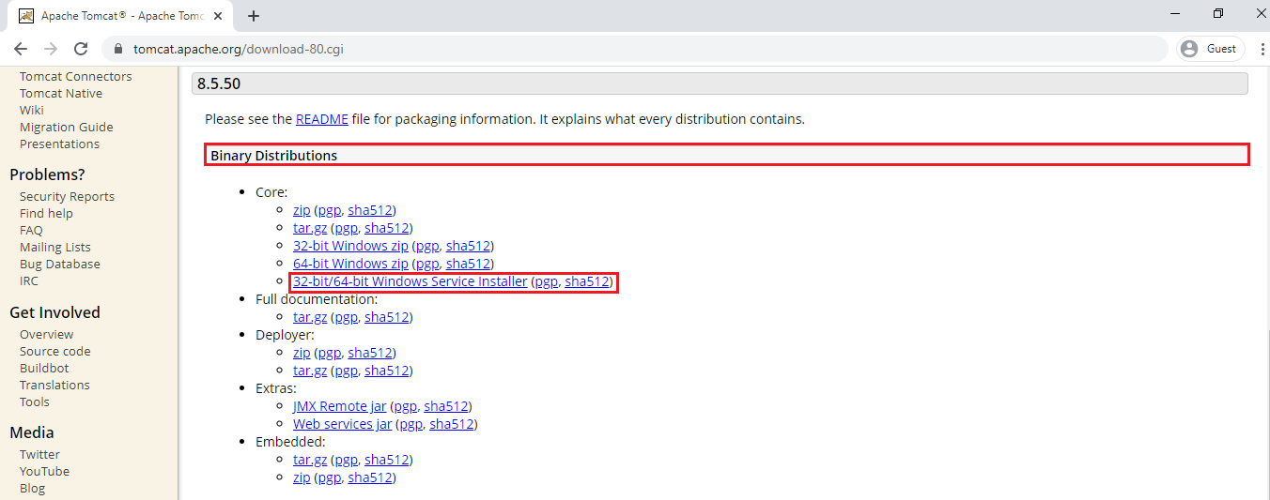Select the Apache Tomcat browser tab
The width and height of the screenshot is (1270, 500).
pyautogui.click(x=122, y=16)
